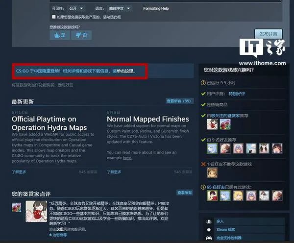Click the multiplayer people icon
The width and height of the screenshot is (294, 243).
coord(209,221)
